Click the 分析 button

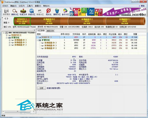pos(41,88)
